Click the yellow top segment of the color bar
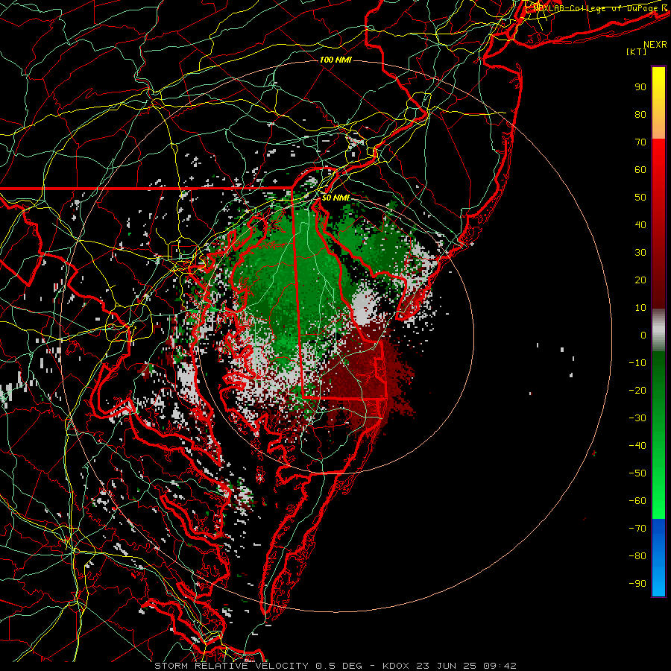The width and height of the screenshot is (671, 671). click(658, 103)
